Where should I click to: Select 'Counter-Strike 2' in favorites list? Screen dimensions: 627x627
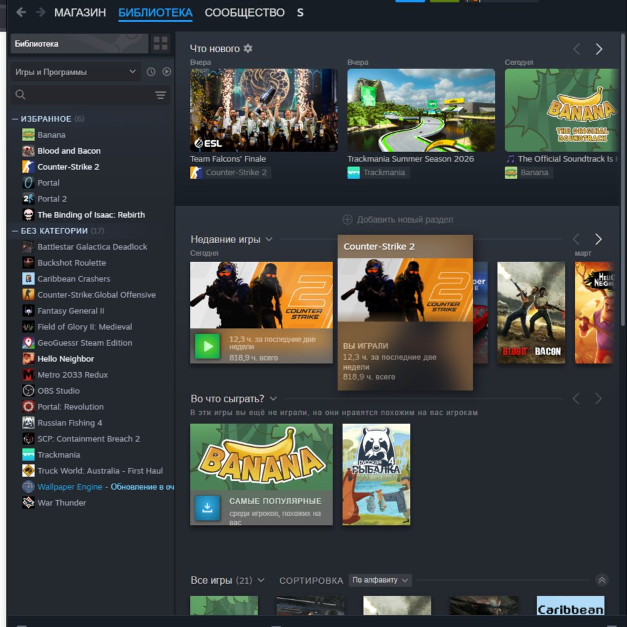point(68,167)
